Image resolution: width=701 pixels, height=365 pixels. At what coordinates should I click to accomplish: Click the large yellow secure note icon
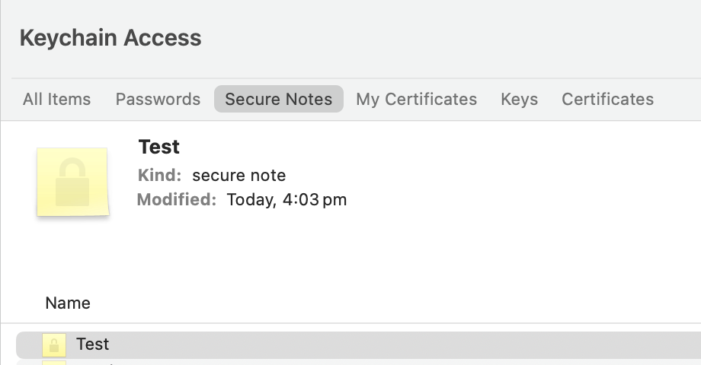(x=72, y=182)
